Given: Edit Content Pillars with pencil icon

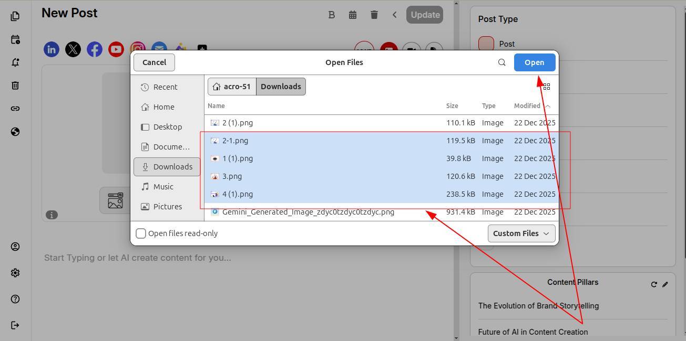Looking at the screenshot, I should pyautogui.click(x=665, y=284).
